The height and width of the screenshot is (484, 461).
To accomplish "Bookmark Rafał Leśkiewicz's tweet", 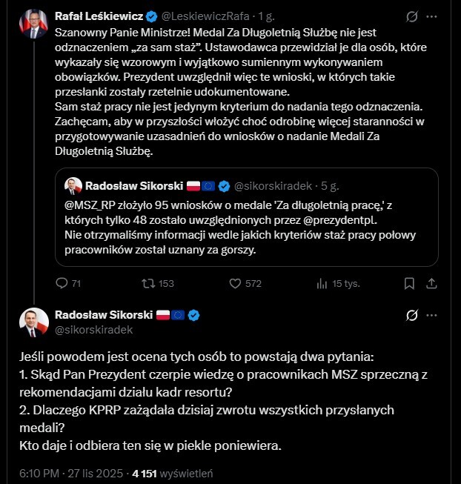I will click(x=408, y=282).
